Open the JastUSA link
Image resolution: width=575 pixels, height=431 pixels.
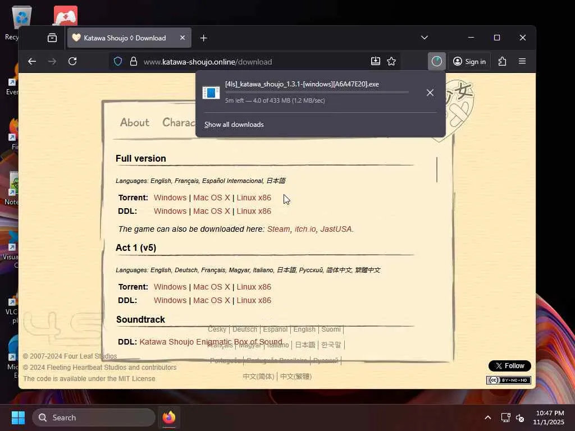click(x=336, y=229)
